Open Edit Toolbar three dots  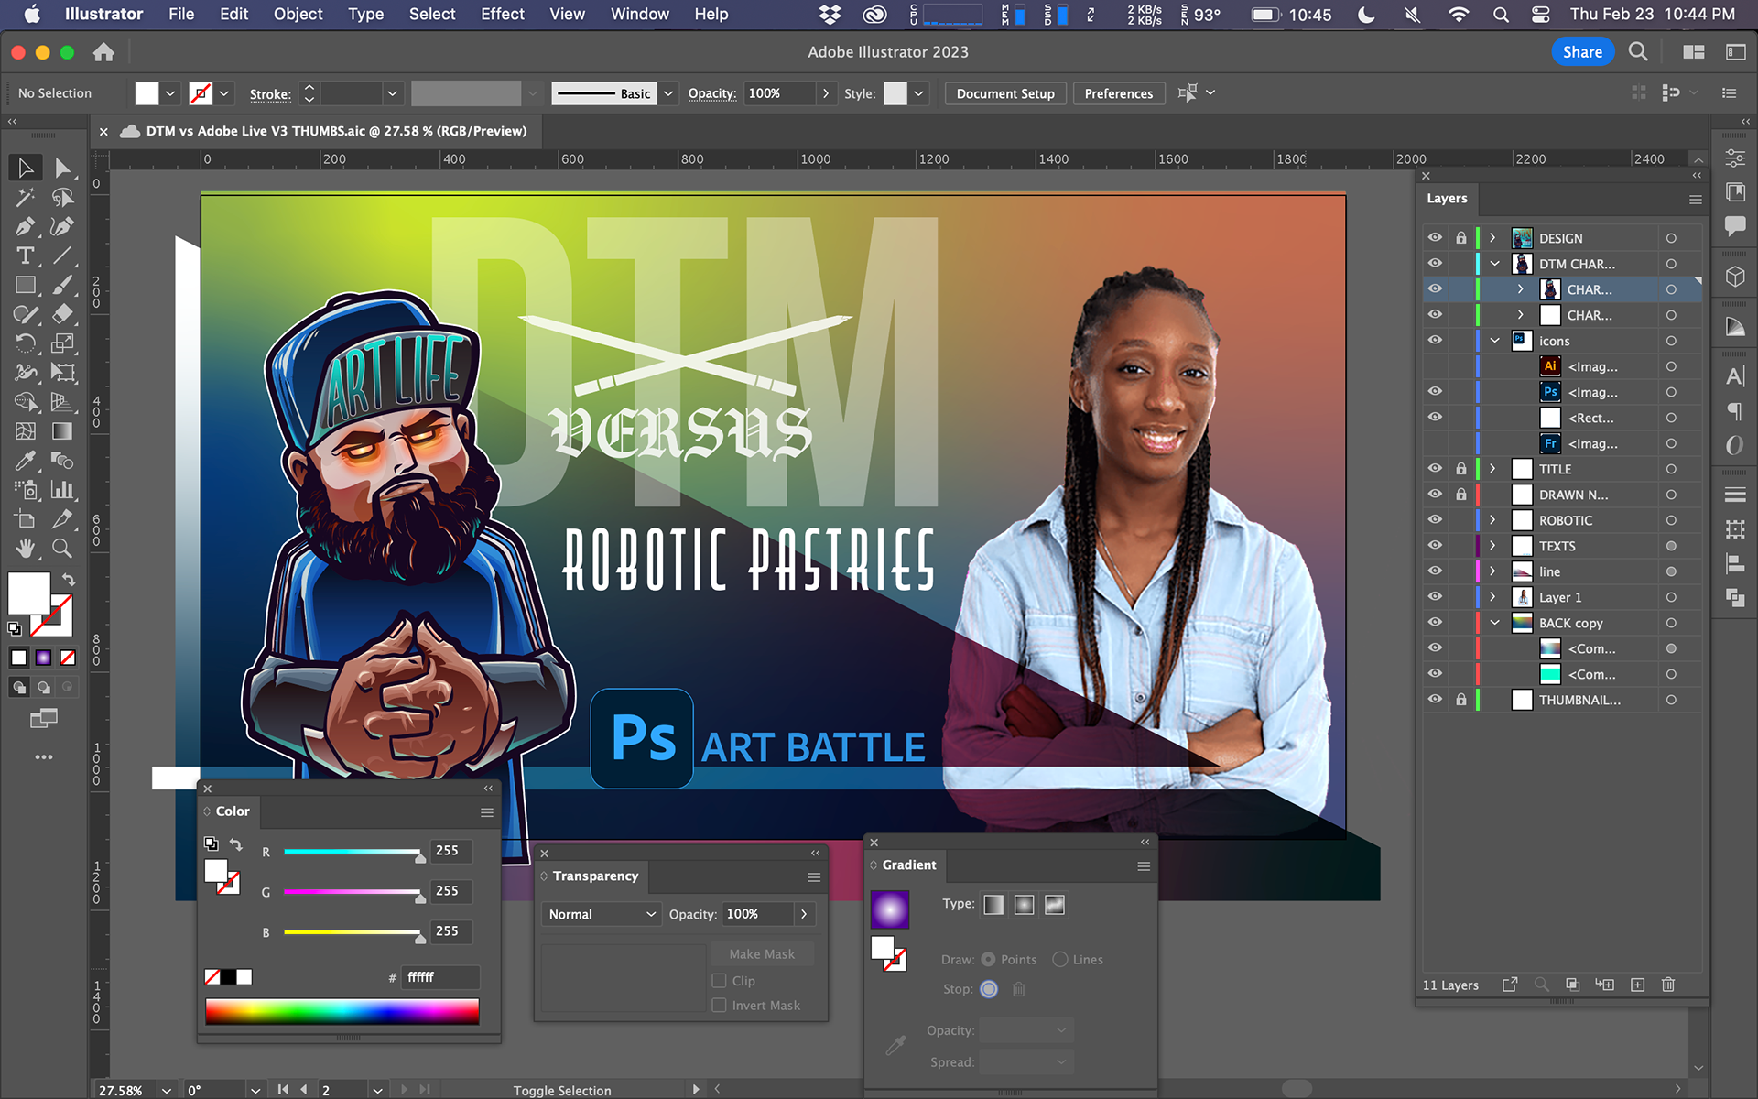(x=44, y=757)
